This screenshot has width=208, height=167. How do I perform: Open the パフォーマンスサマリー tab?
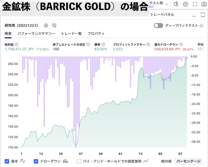[36, 34]
